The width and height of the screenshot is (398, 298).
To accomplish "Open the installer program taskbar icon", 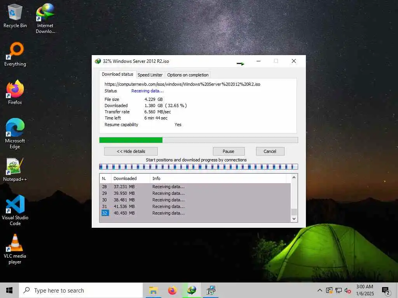I will [x=211, y=290].
